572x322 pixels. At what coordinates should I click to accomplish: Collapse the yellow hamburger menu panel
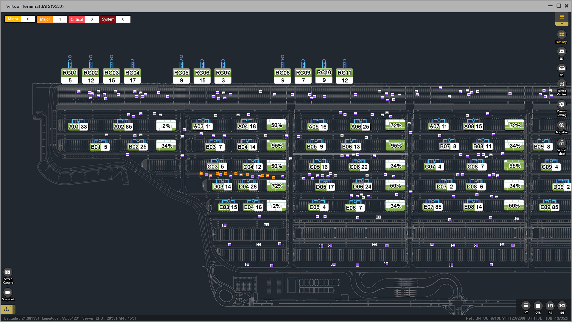point(562,17)
